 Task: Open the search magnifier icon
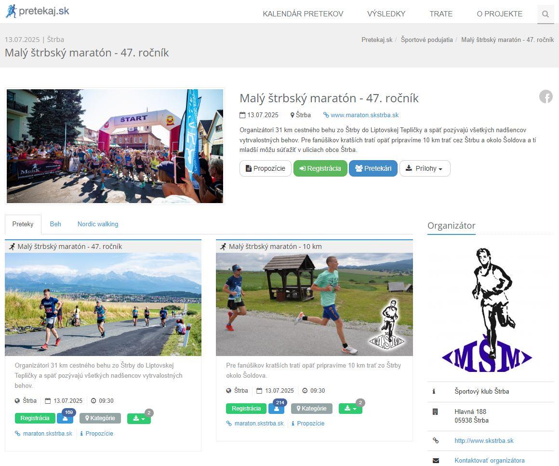[545, 14]
